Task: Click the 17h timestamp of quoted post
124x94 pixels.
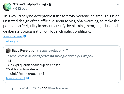Action: pos(67,51)
